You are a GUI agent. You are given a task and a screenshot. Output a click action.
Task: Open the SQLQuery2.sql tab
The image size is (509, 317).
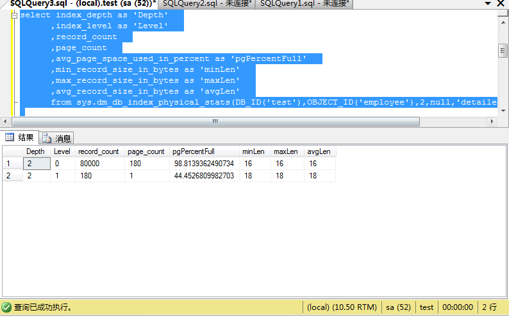pos(207,4)
